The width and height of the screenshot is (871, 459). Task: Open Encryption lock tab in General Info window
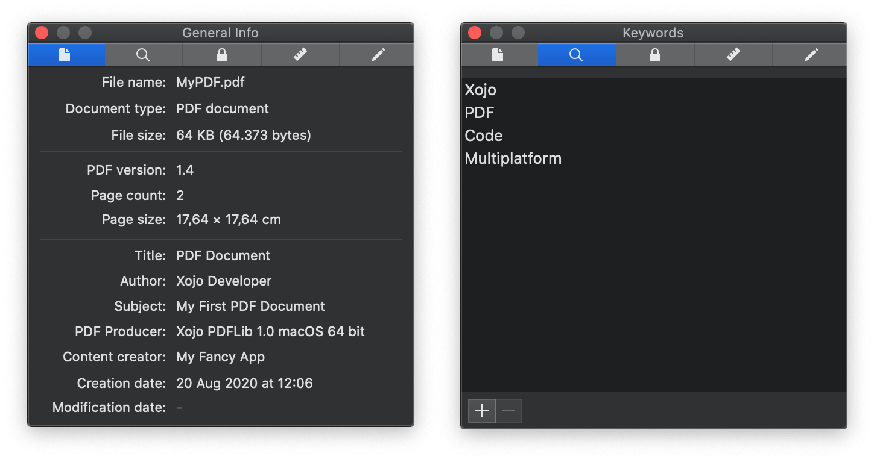[222, 55]
